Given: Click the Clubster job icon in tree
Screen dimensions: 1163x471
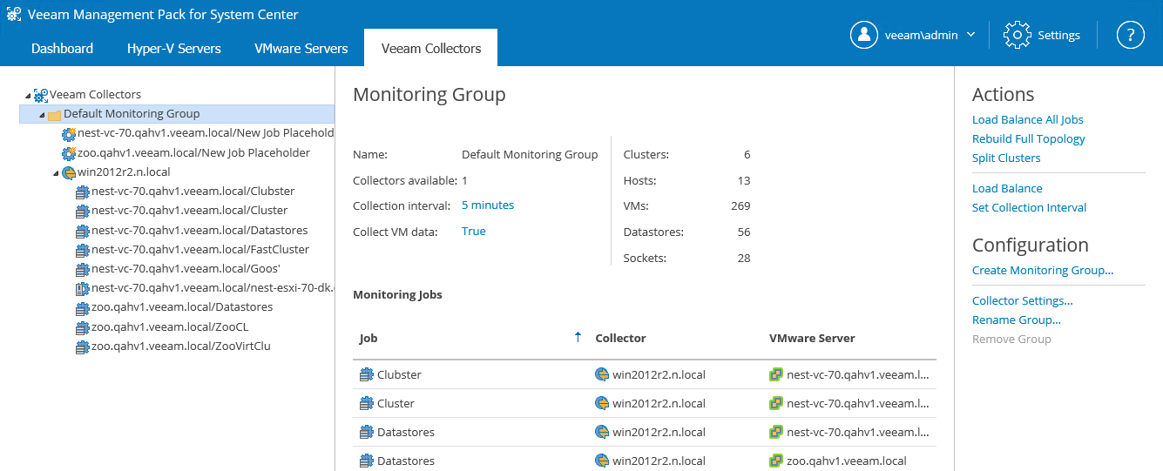Looking at the screenshot, I should click(x=83, y=192).
